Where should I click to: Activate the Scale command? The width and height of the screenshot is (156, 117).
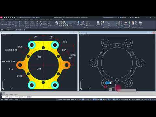click(27, 26)
